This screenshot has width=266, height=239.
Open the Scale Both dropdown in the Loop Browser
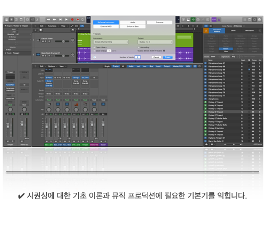pos(215,57)
